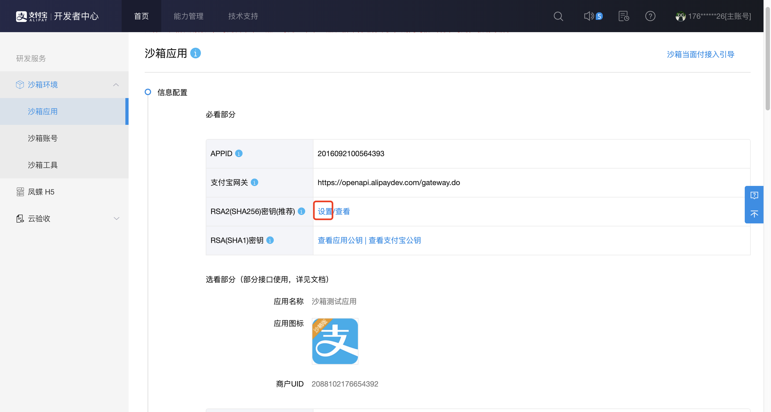Click the 云验收 sidebar icon

[x=20, y=219]
